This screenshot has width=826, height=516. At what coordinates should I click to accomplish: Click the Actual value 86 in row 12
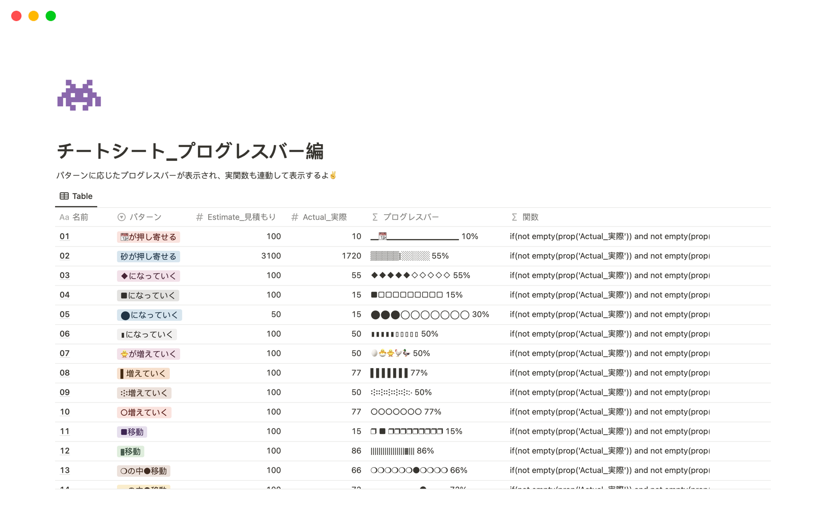356,451
